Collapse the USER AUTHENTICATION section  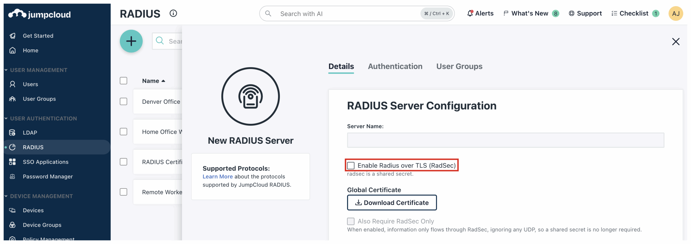pos(6,118)
